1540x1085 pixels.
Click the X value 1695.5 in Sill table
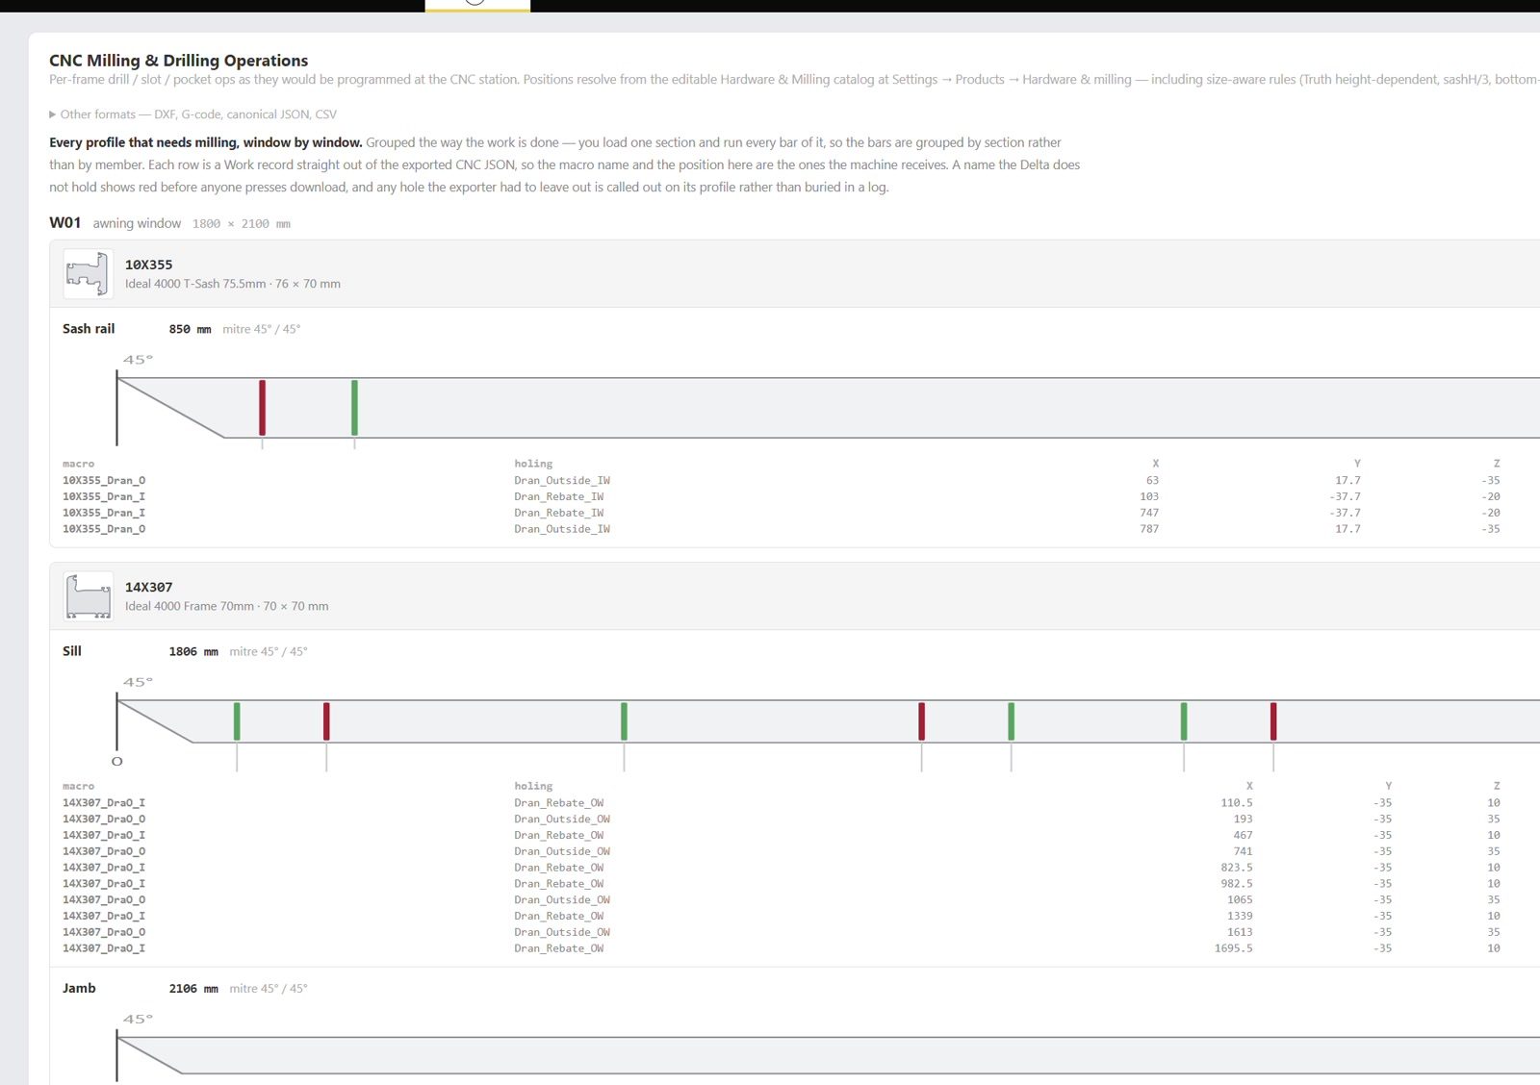click(1234, 948)
